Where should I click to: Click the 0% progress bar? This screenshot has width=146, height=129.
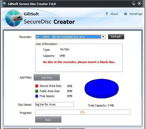point(83,112)
